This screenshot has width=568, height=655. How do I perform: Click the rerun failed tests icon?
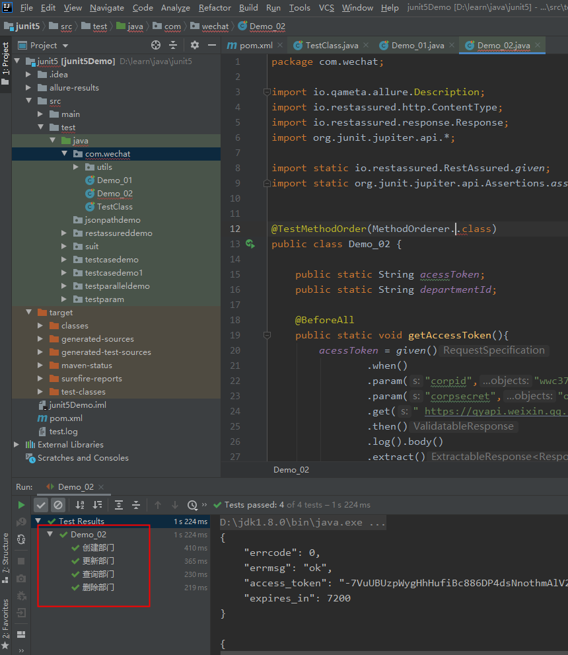(21, 521)
